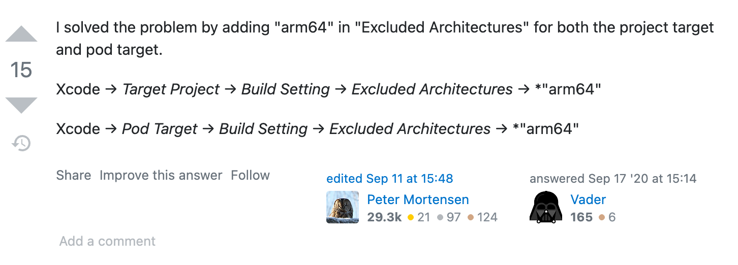Add a comment to this answer

point(107,241)
